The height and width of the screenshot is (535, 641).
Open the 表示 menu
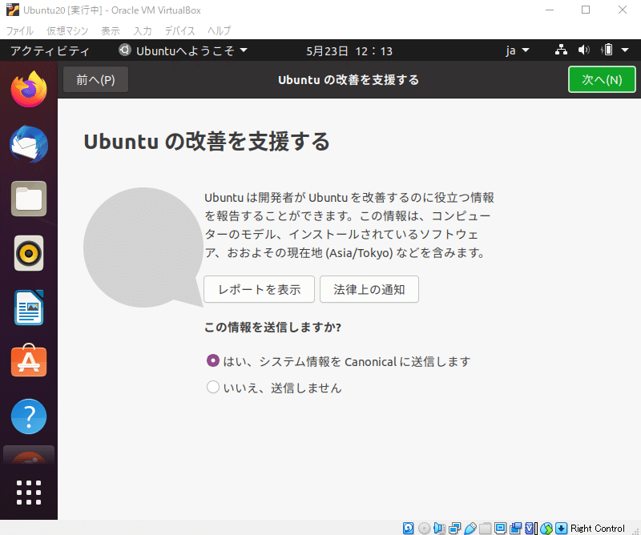[x=111, y=30]
